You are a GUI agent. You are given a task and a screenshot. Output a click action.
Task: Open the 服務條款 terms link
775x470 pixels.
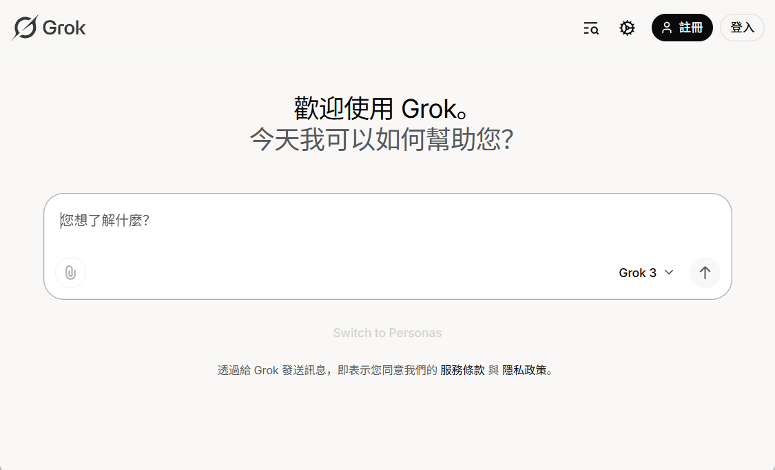pyautogui.click(x=462, y=370)
